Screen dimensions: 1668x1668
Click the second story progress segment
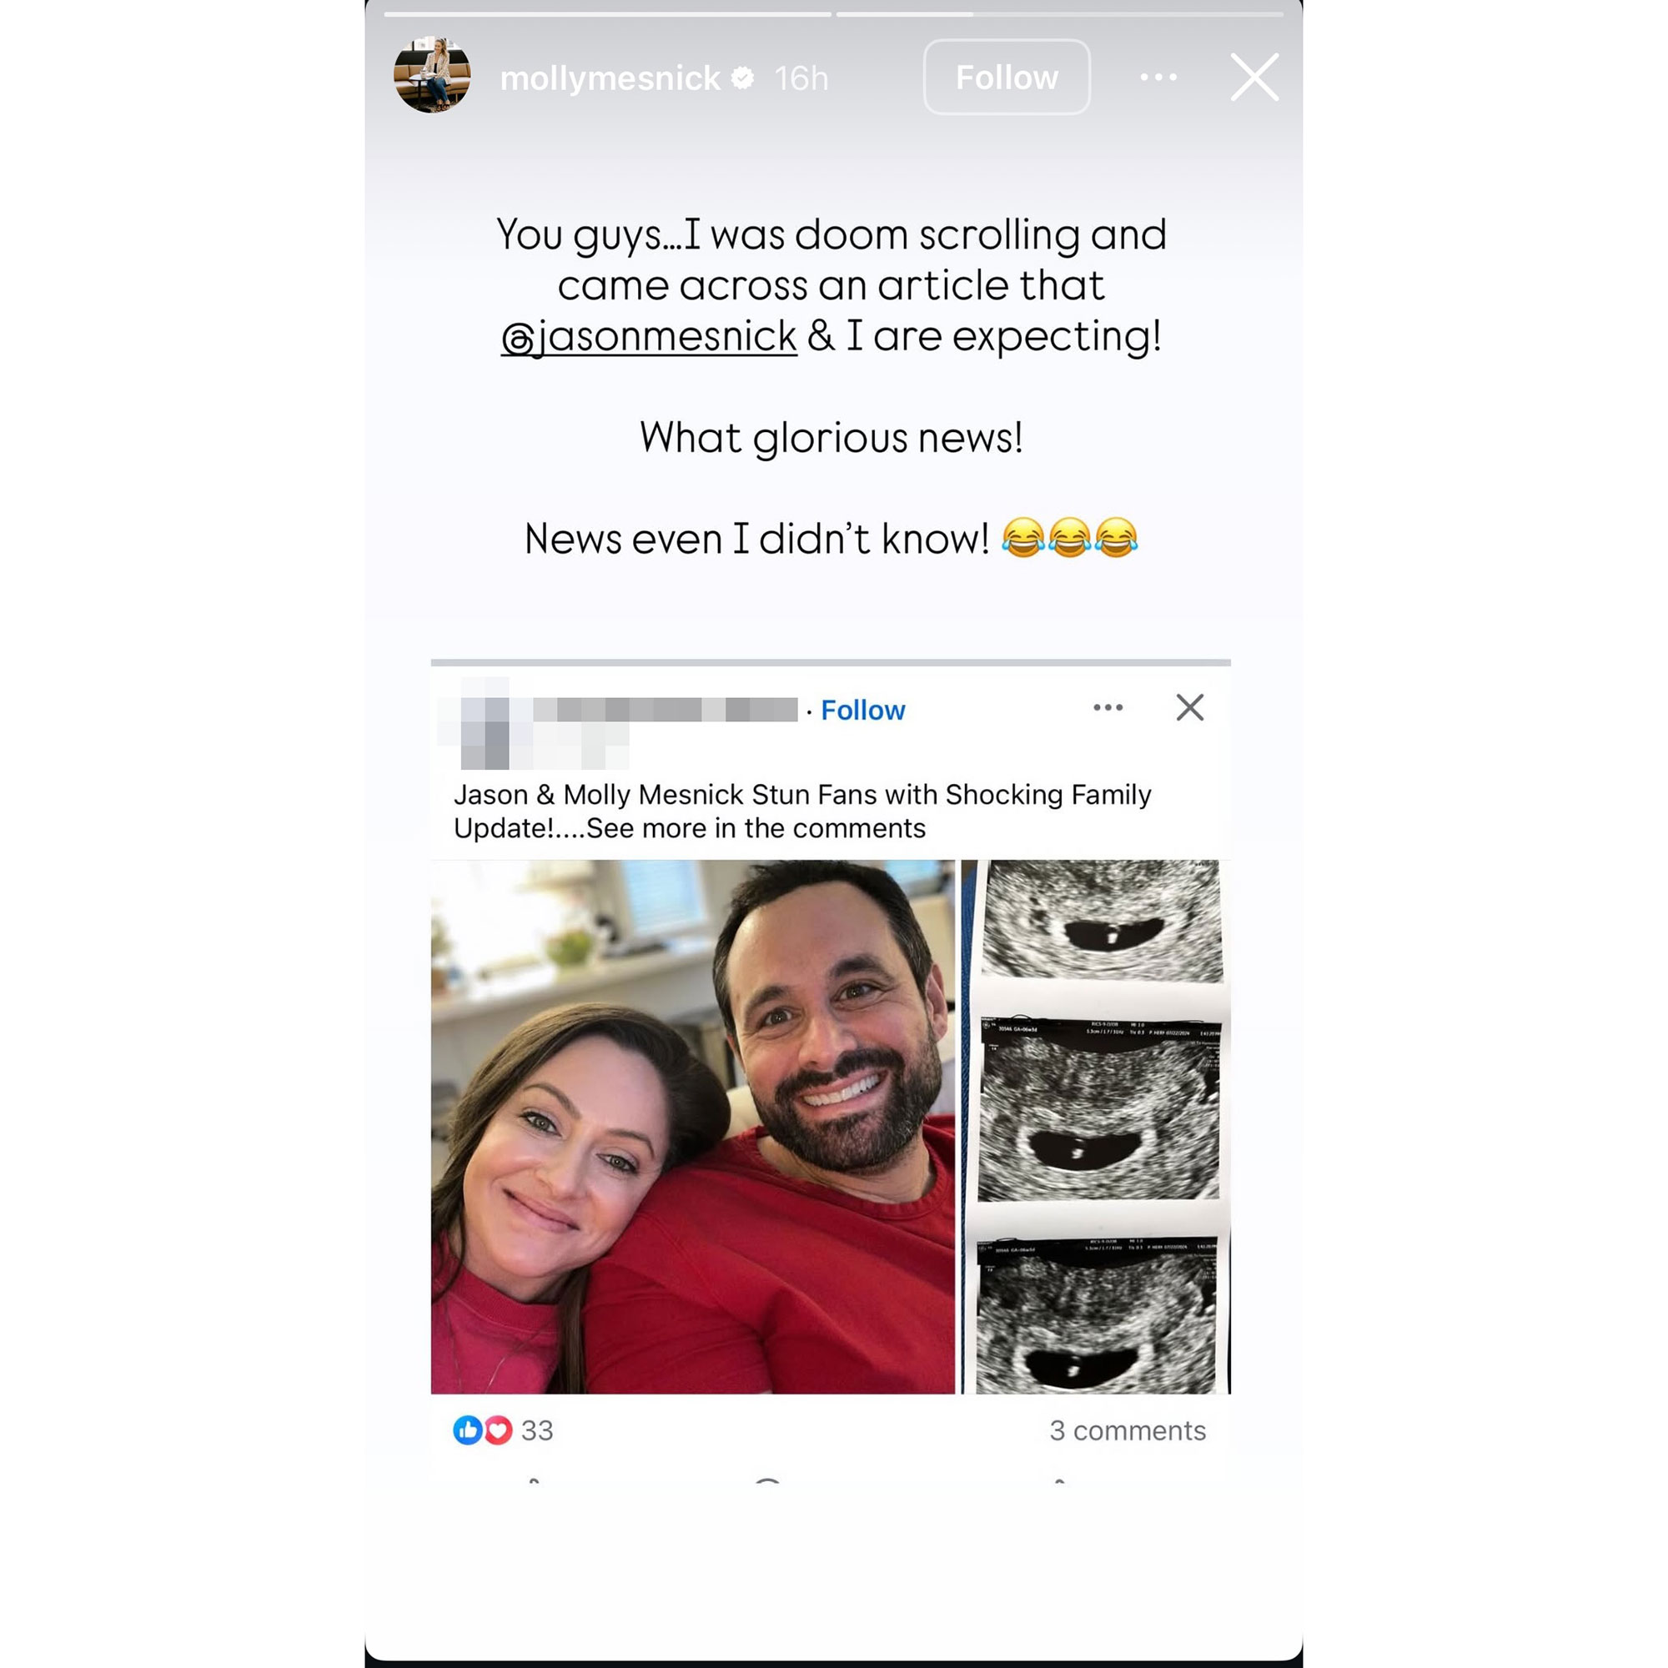(1058, 15)
